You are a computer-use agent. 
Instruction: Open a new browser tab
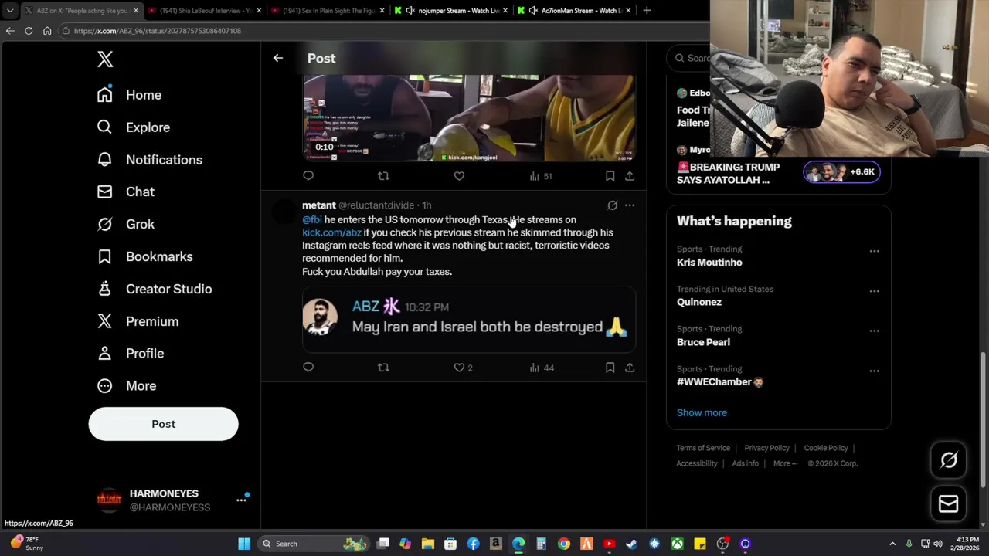click(647, 11)
